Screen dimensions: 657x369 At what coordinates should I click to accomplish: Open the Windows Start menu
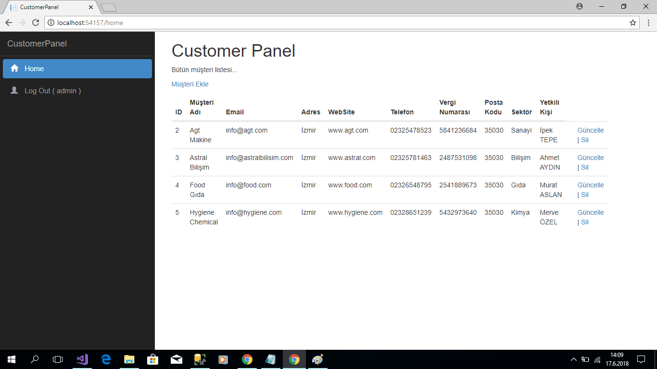click(x=10, y=359)
